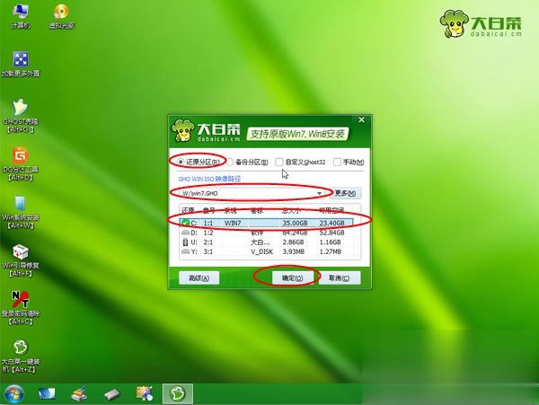Click the 3.93MB size value

(x=294, y=251)
